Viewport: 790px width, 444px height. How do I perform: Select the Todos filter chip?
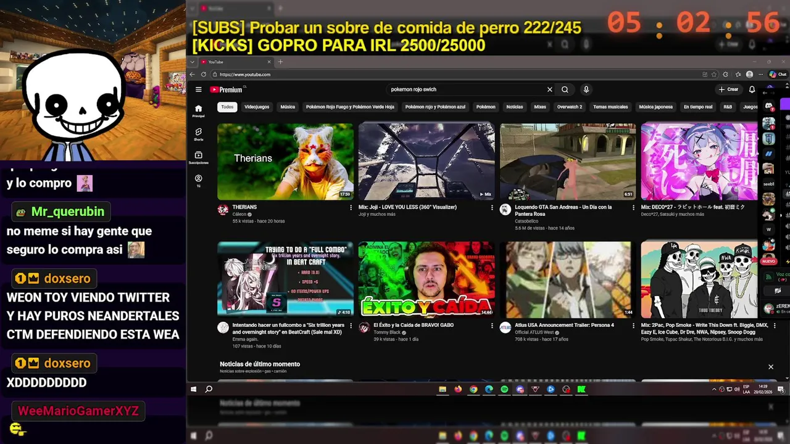228,107
